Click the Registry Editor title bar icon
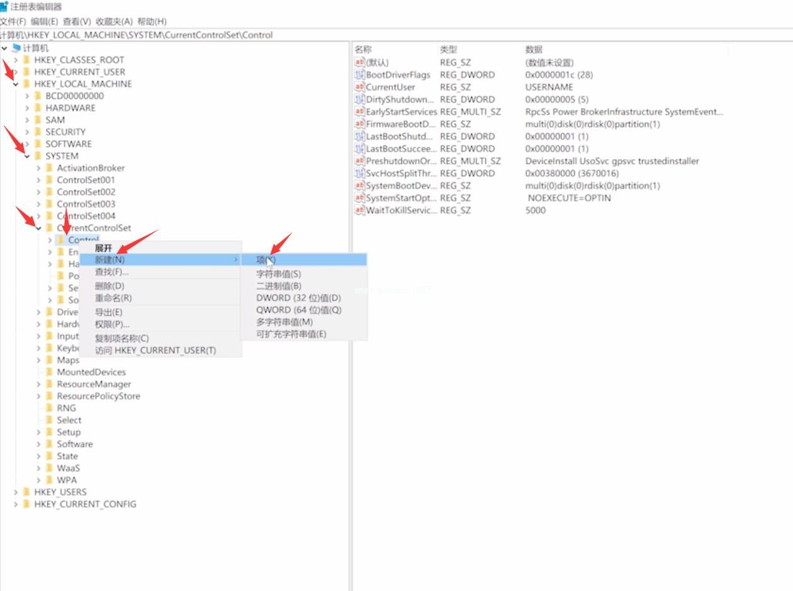793x591 pixels. point(4,6)
